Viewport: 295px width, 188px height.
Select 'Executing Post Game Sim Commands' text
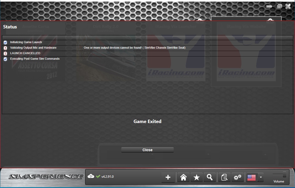tap(35, 59)
